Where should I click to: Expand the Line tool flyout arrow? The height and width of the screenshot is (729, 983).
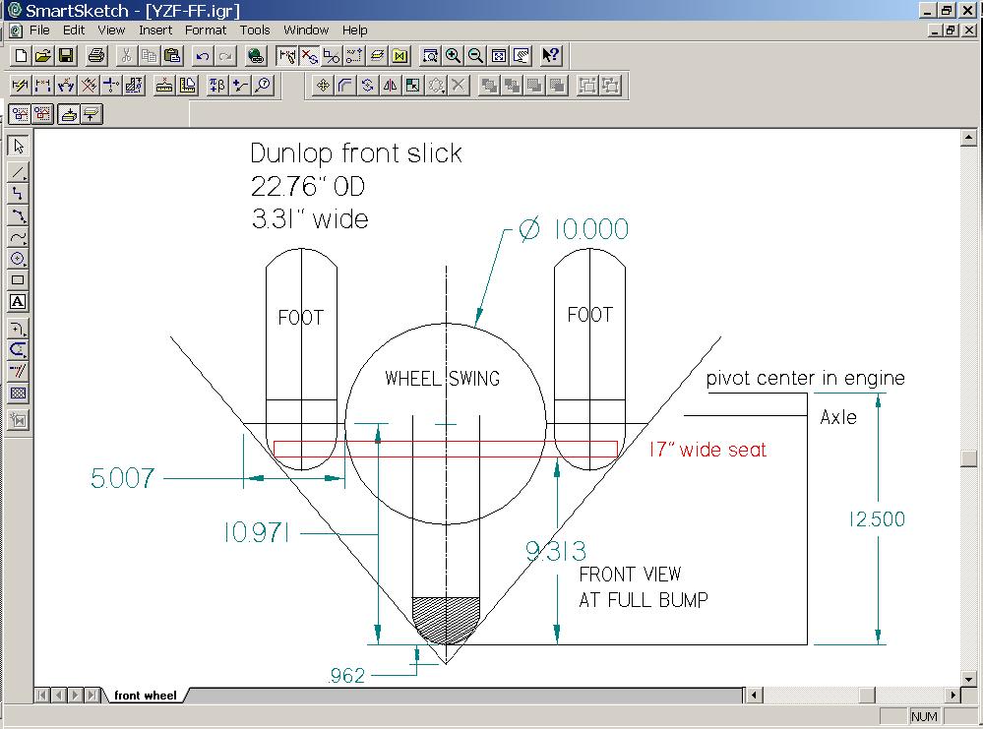pos(25,179)
